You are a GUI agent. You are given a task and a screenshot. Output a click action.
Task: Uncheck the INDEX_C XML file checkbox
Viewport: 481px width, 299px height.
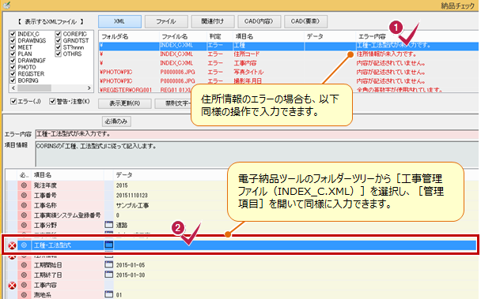(x=13, y=34)
